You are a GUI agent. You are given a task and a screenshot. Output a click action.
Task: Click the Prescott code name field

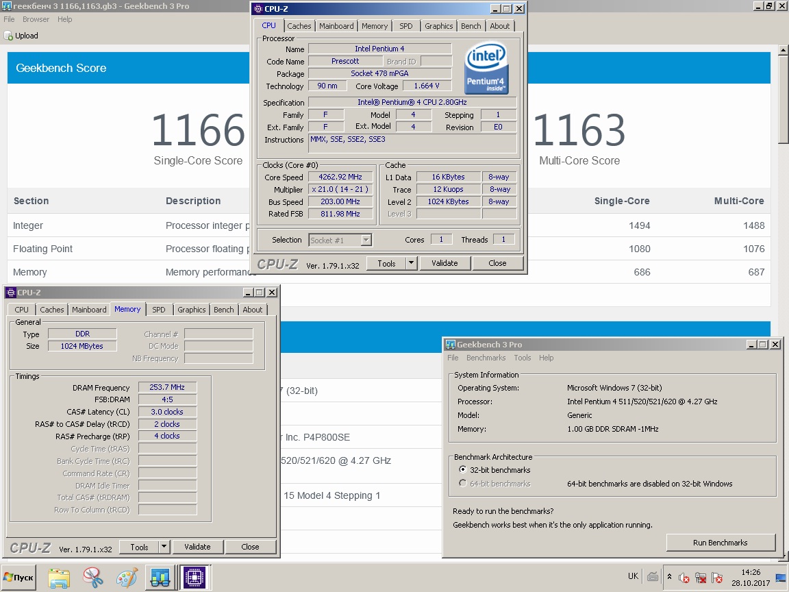coord(345,61)
